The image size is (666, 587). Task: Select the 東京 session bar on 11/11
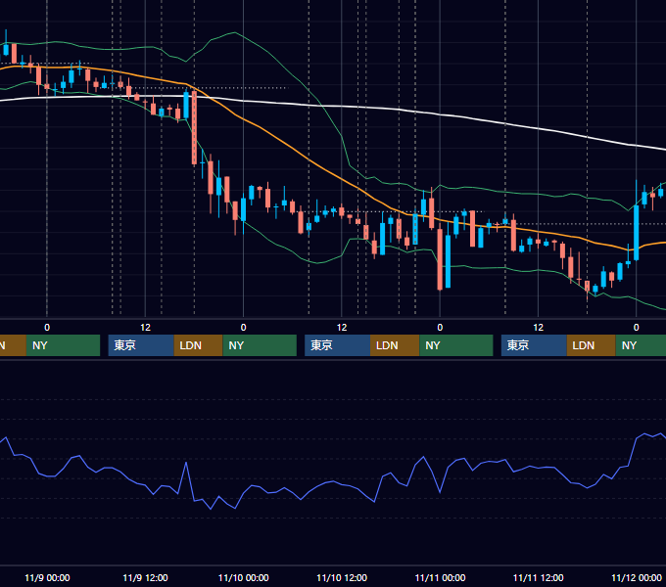click(x=535, y=345)
